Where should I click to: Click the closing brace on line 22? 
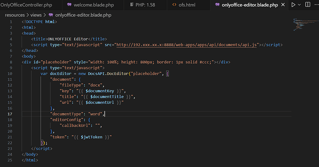(42, 143)
